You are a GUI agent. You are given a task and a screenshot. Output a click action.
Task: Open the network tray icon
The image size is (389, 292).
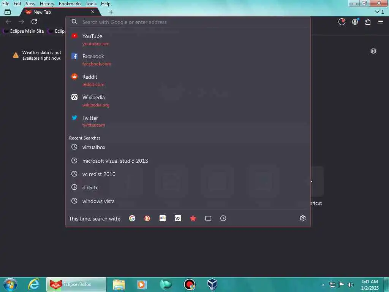[x=332, y=285]
